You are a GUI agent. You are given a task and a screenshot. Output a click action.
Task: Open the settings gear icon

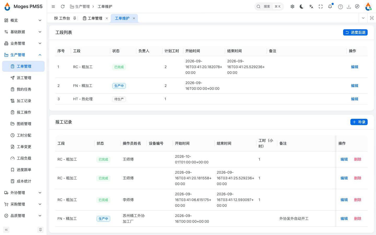point(292,7)
